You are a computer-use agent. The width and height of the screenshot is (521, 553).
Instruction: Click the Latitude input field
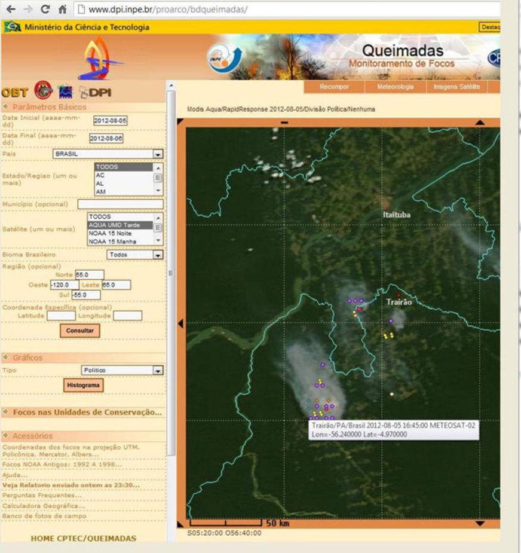coord(61,316)
